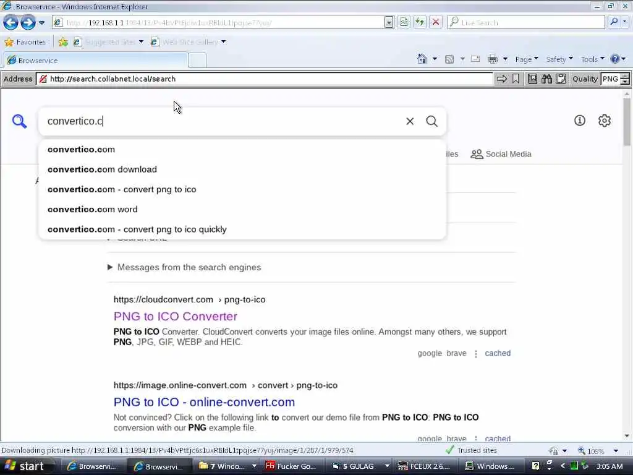The width and height of the screenshot is (633, 475).
Task: Select suggestion 'convertico.com download'
Action: (x=242, y=169)
